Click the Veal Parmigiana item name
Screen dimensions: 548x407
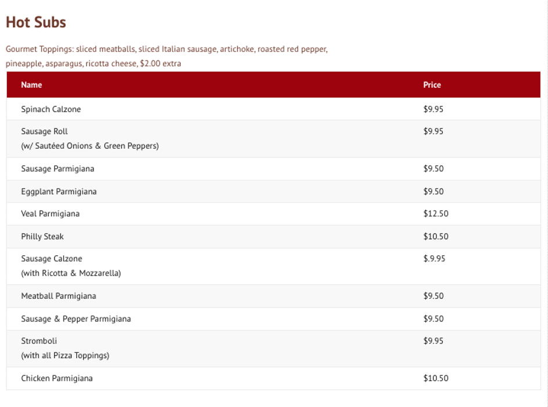click(51, 214)
